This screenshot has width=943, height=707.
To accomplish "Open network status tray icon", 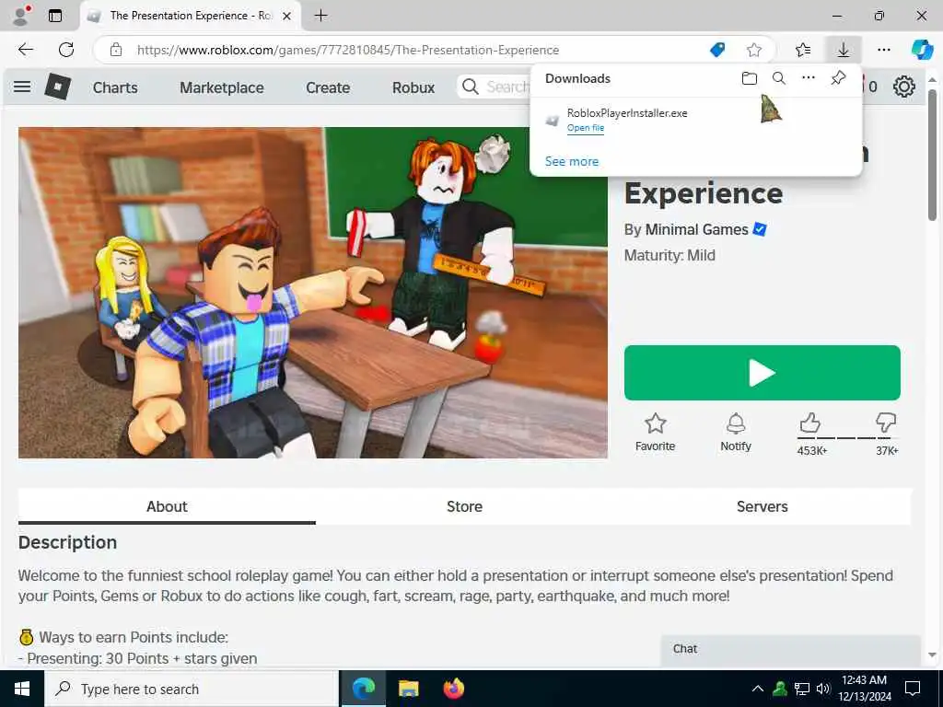I will pos(802,689).
